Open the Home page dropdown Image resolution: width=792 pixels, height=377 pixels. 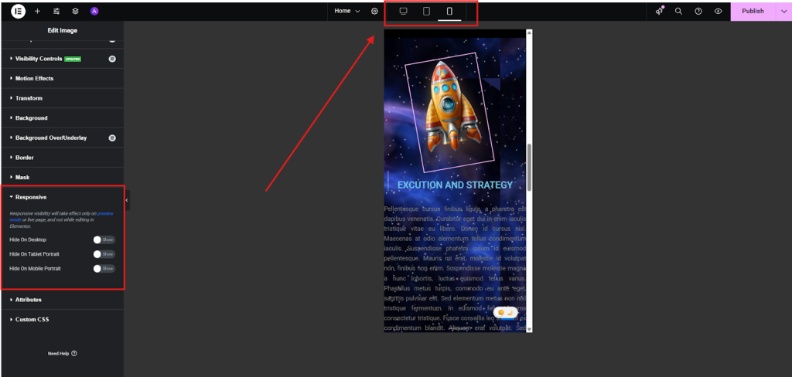click(x=347, y=11)
